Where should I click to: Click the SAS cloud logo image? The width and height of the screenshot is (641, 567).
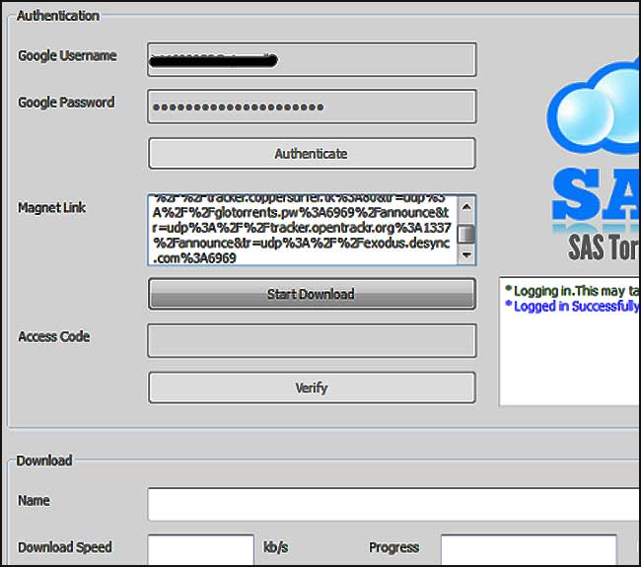pyautogui.click(x=595, y=107)
